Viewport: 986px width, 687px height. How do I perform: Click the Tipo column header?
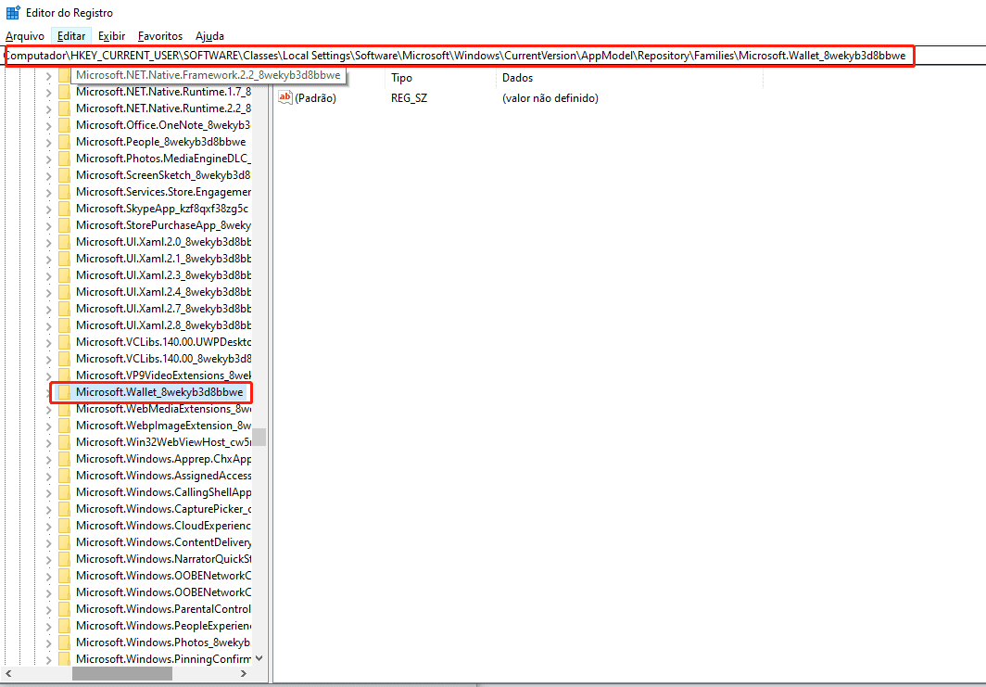pos(402,78)
